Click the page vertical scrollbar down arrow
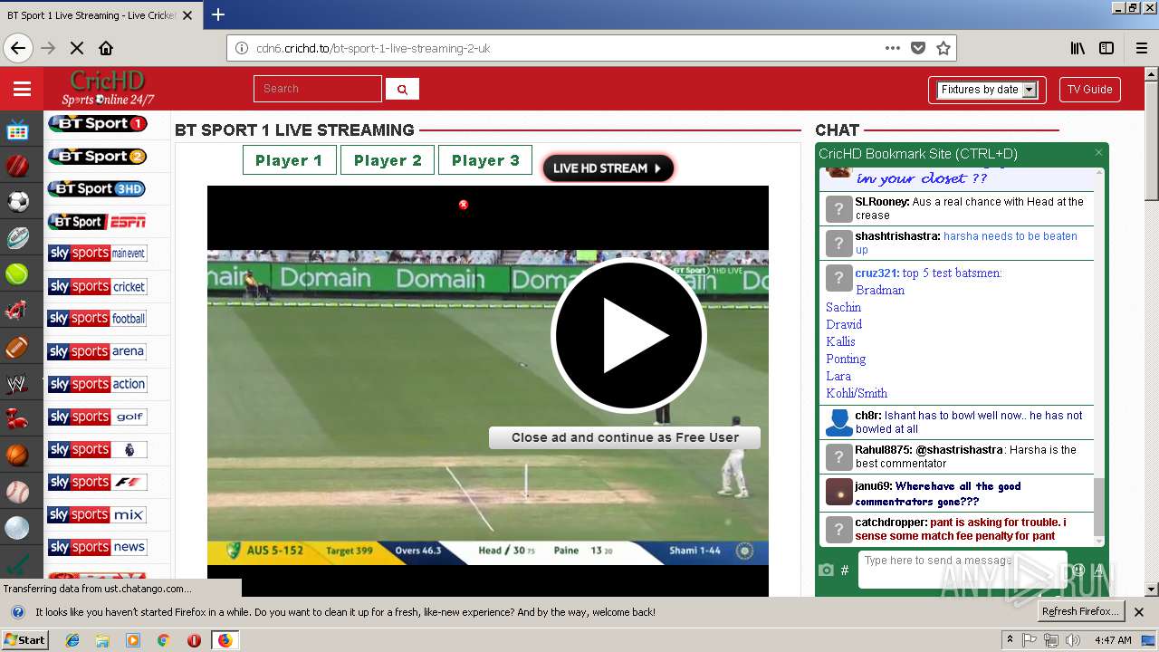The width and height of the screenshot is (1159, 652). tap(1152, 590)
